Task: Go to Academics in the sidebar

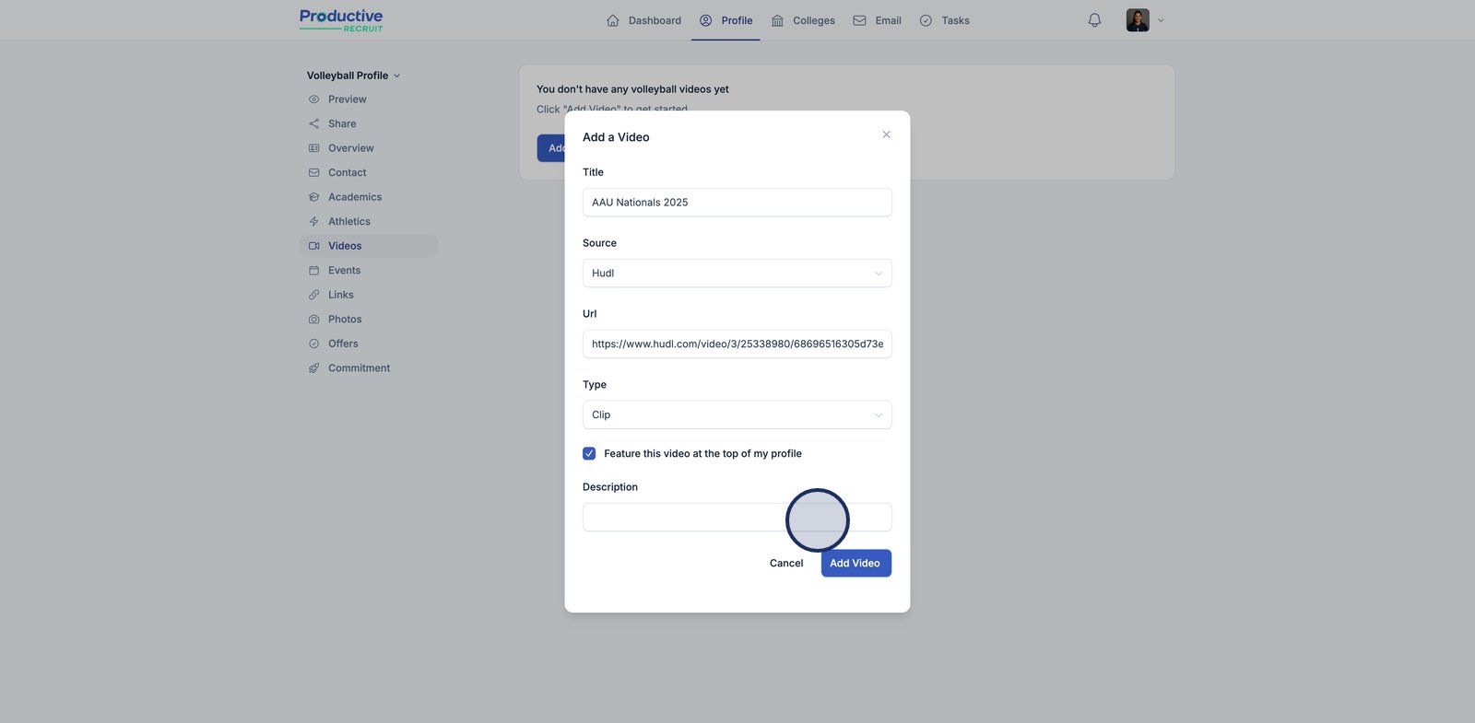Action: tap(354, 197)
